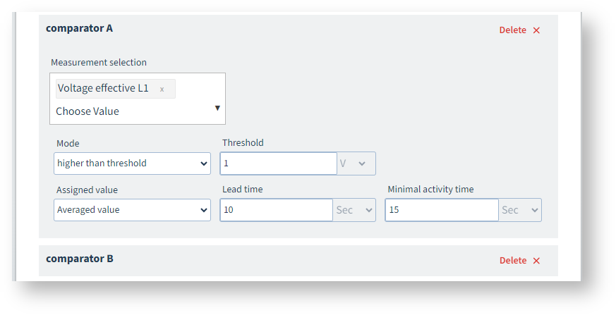Click the Minimal activity time label
Screen dimensions: 616x315
(x=430, y=190)
